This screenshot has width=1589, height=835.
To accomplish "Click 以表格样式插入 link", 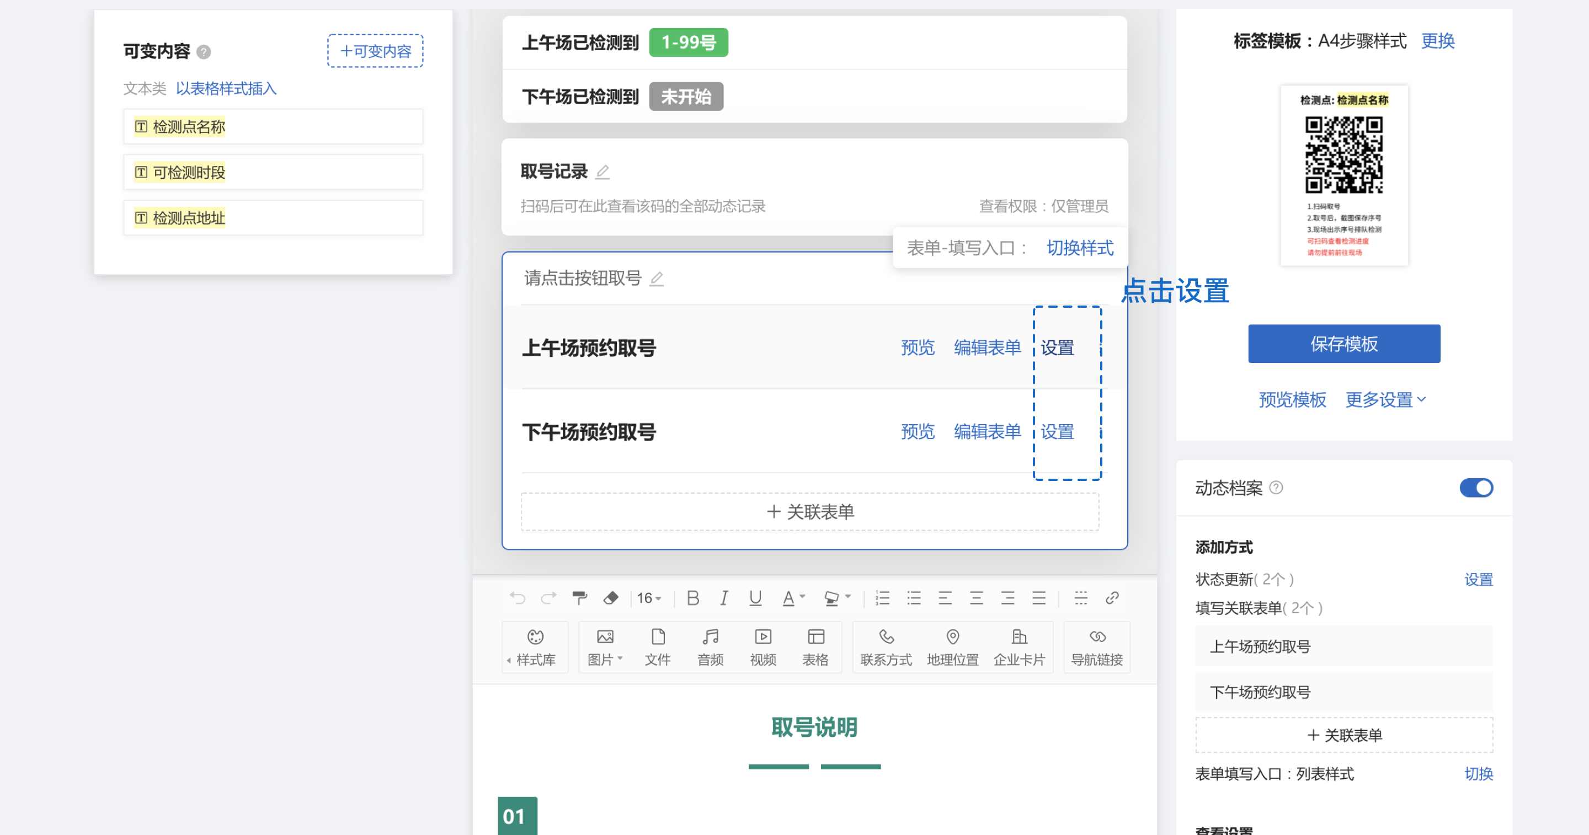I will point(226,88).
